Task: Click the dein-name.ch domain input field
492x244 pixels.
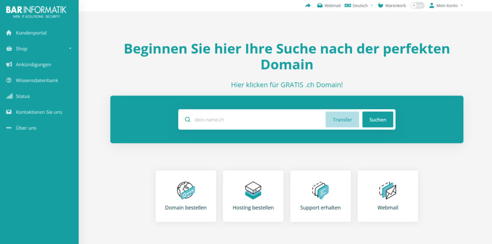Action: tap(258, 120)
